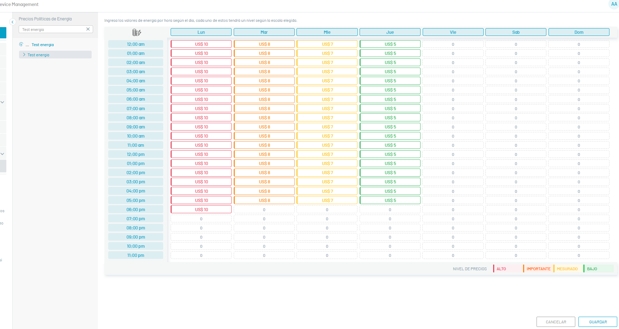Pick the ALTO red price level
The width and height of the screenshot is (619, 329).
tap(508, 268)
